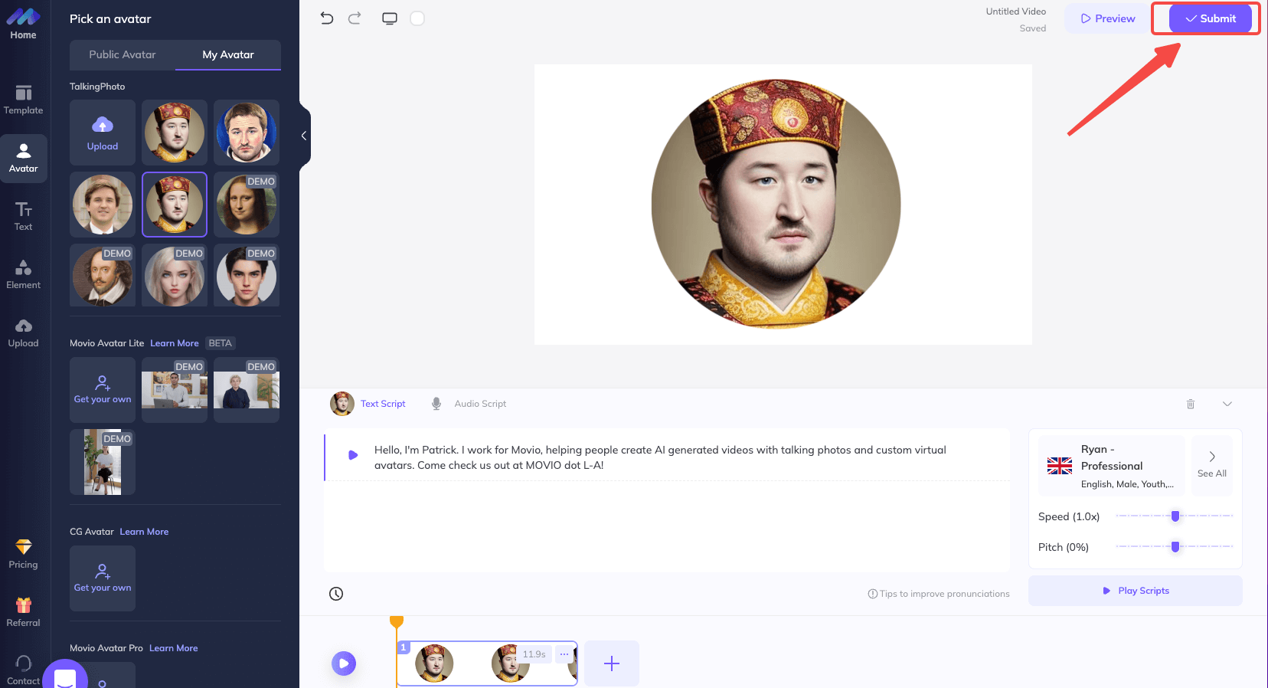
Task: Click the screen aspect ratio icon
Action: tap(390, 18)
